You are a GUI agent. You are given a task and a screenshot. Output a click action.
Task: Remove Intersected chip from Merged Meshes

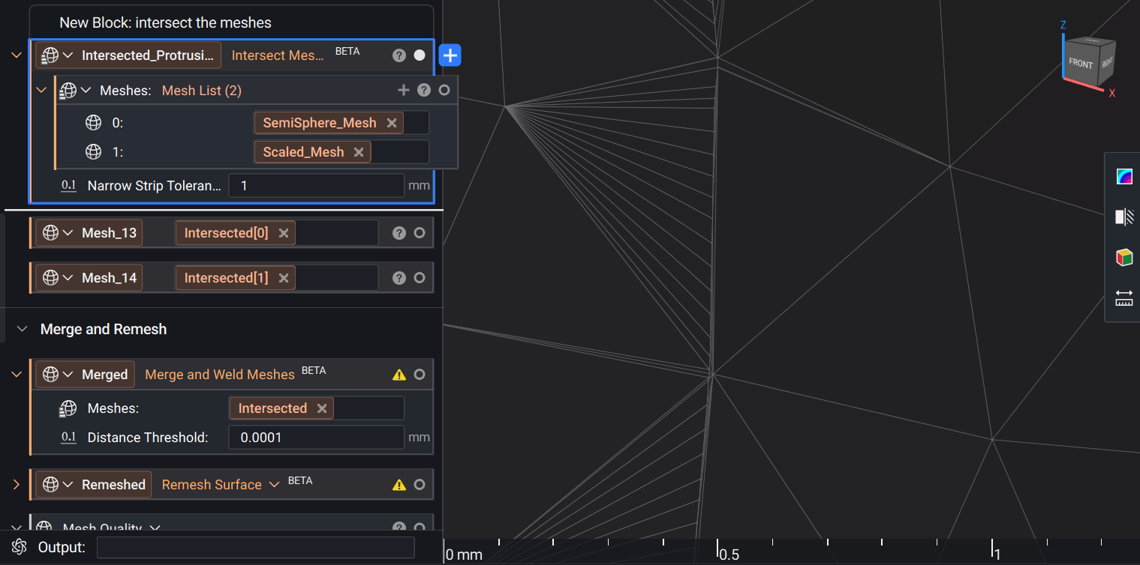[322, 408]
